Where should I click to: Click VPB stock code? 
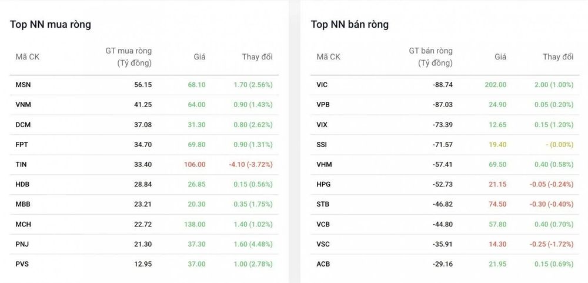tap(323, 105)
